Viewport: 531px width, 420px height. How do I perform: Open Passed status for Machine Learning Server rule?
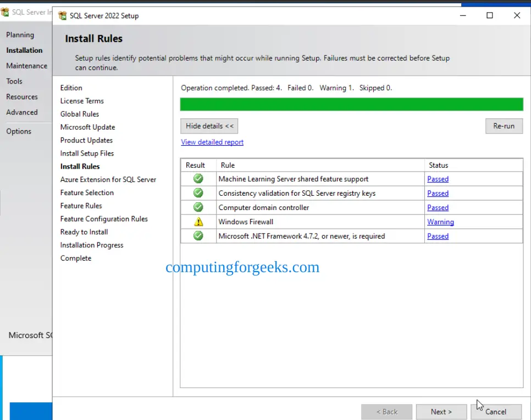tap(438, 179)
